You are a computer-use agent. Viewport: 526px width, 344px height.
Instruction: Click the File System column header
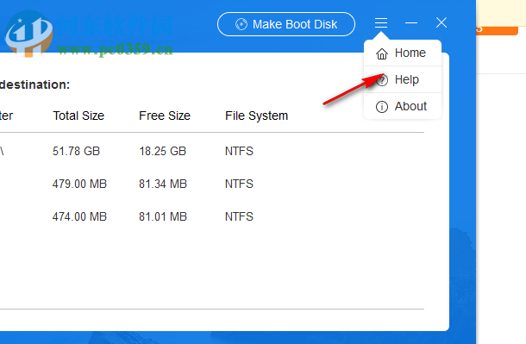(256, 116)
